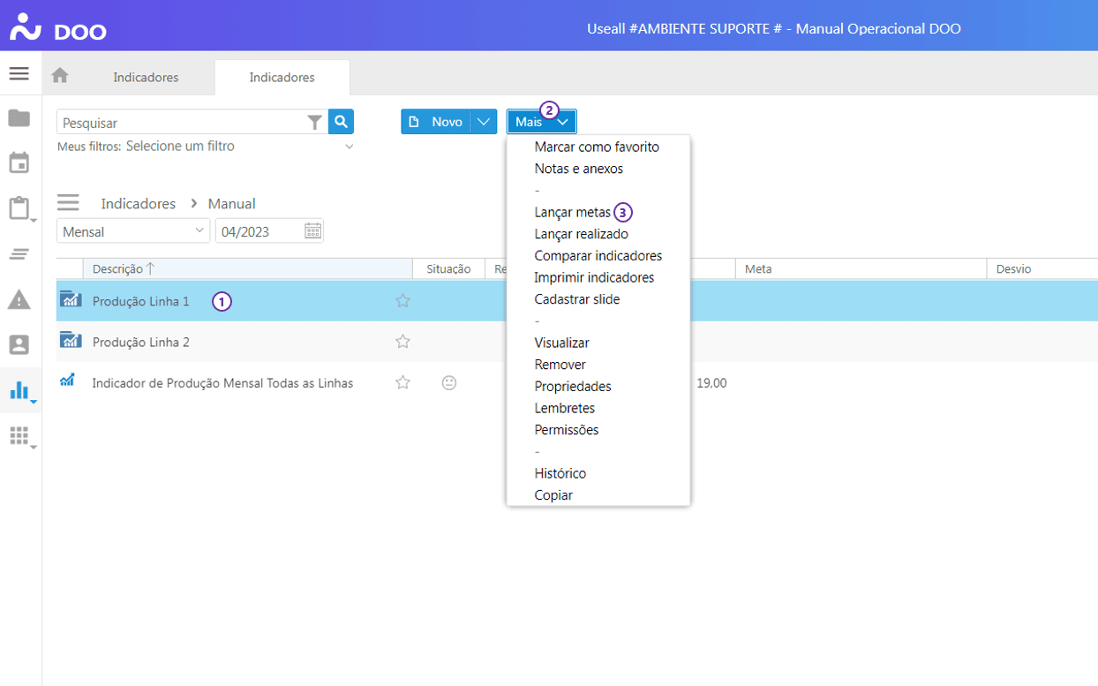Expand the Novo button dropdown arrow
Image resolution: width=1098 pixels, height=686 pixels.
pos(484,122)
